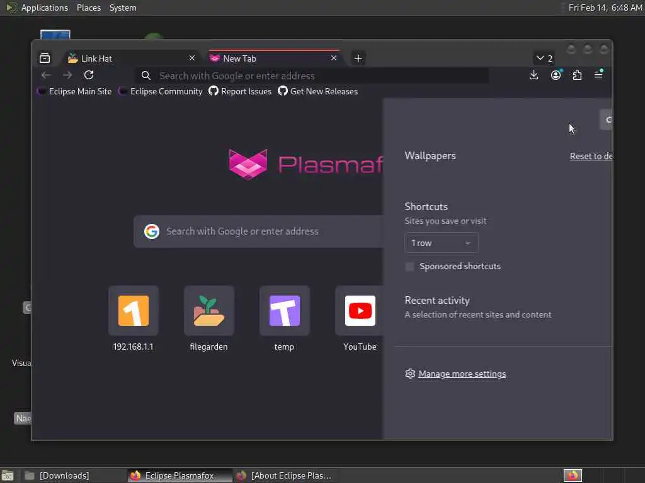
Task: Click the clock showing Fri Feb 14
Action: (605, 8)
